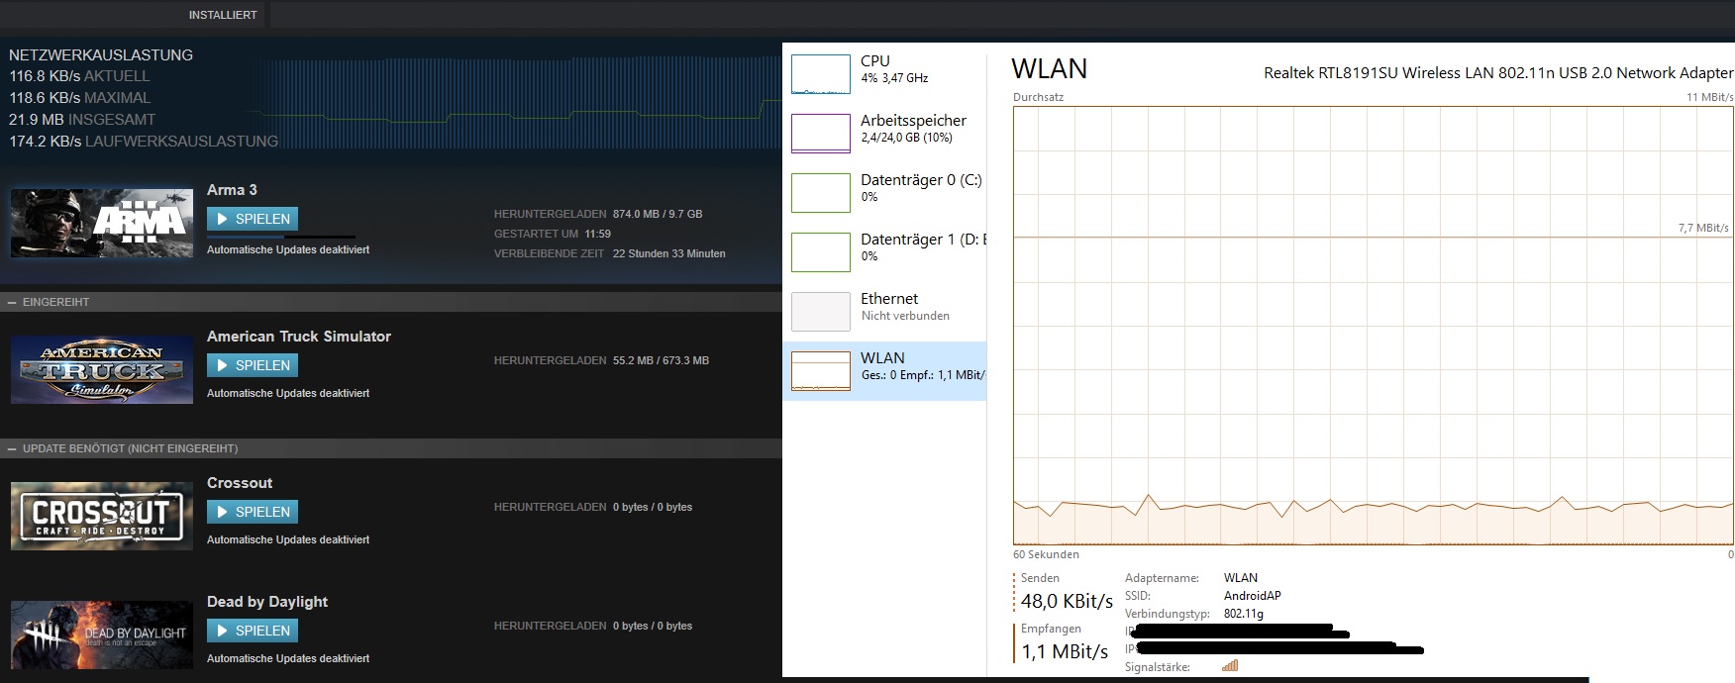Click 7,7 MBit/s graph marker label
This screenshot has height=683, width=1735.
pyautogui.click(x=1703, y=228)
